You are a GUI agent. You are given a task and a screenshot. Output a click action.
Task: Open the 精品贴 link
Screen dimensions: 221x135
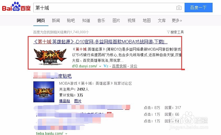pos(64,101)
